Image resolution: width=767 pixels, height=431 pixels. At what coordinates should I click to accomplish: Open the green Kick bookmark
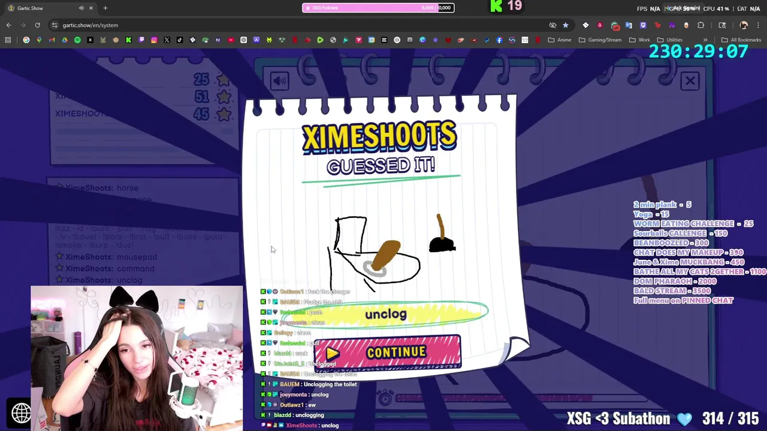coord(128,40)
